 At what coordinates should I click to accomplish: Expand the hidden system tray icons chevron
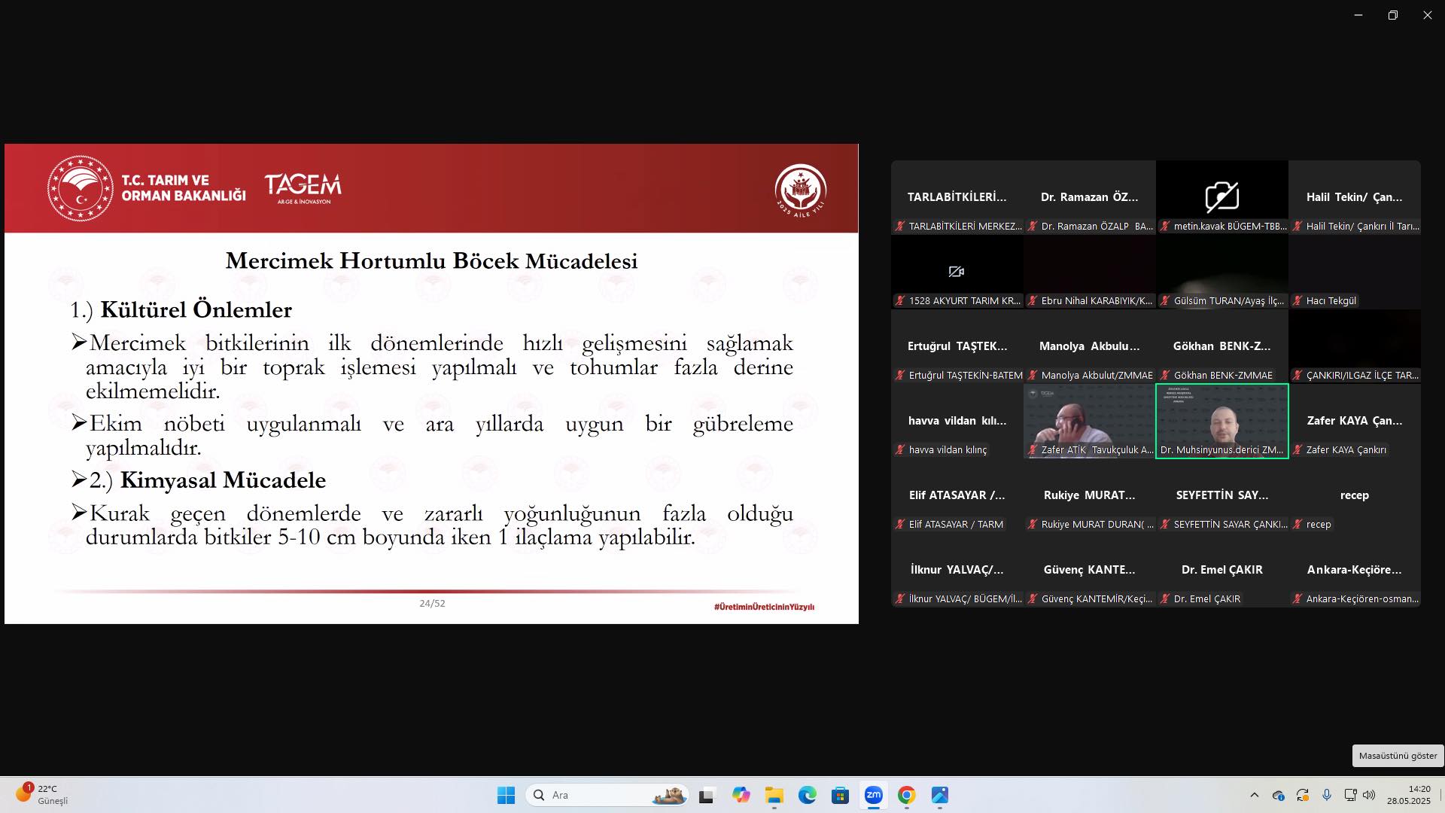tap(1254, 795)
